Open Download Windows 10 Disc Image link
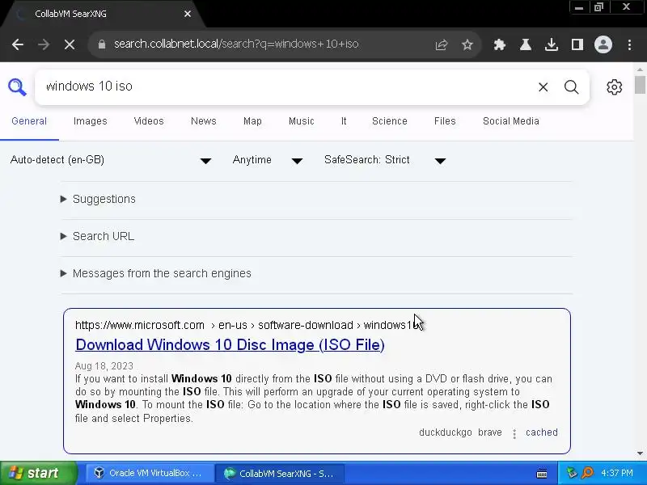Image resolution: width=647 pixels, height=485 pixels. point(230,345)
